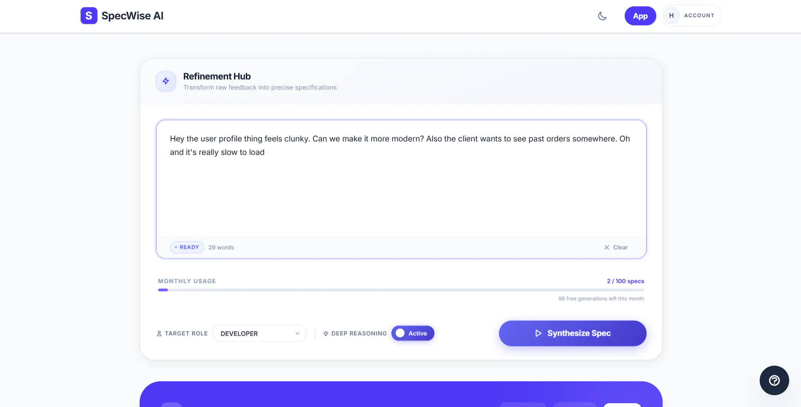The height and width of the screenshot is (407, 801).
Task: Click the Synthesize Spec button
Action: click(572, 333)
